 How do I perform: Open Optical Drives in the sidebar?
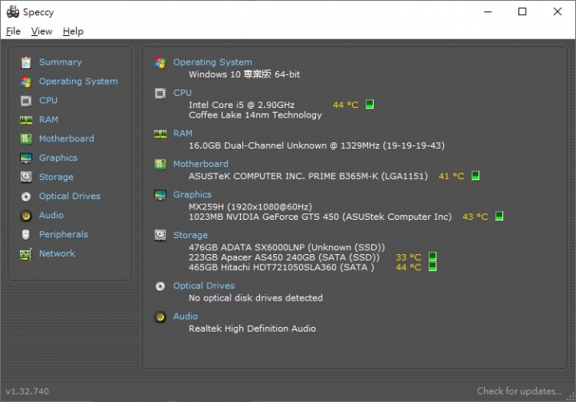coord(70,196)
